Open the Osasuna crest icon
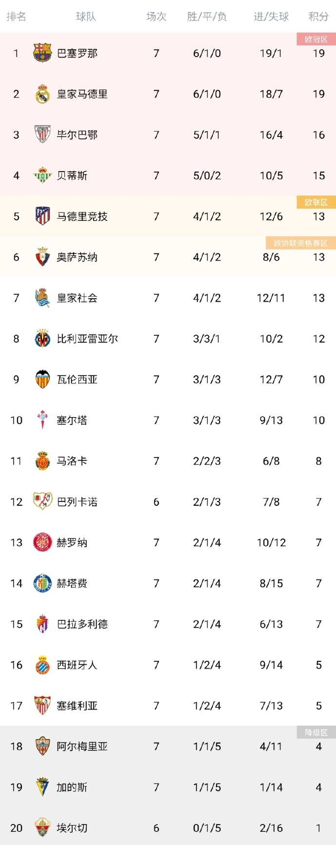 42,257
